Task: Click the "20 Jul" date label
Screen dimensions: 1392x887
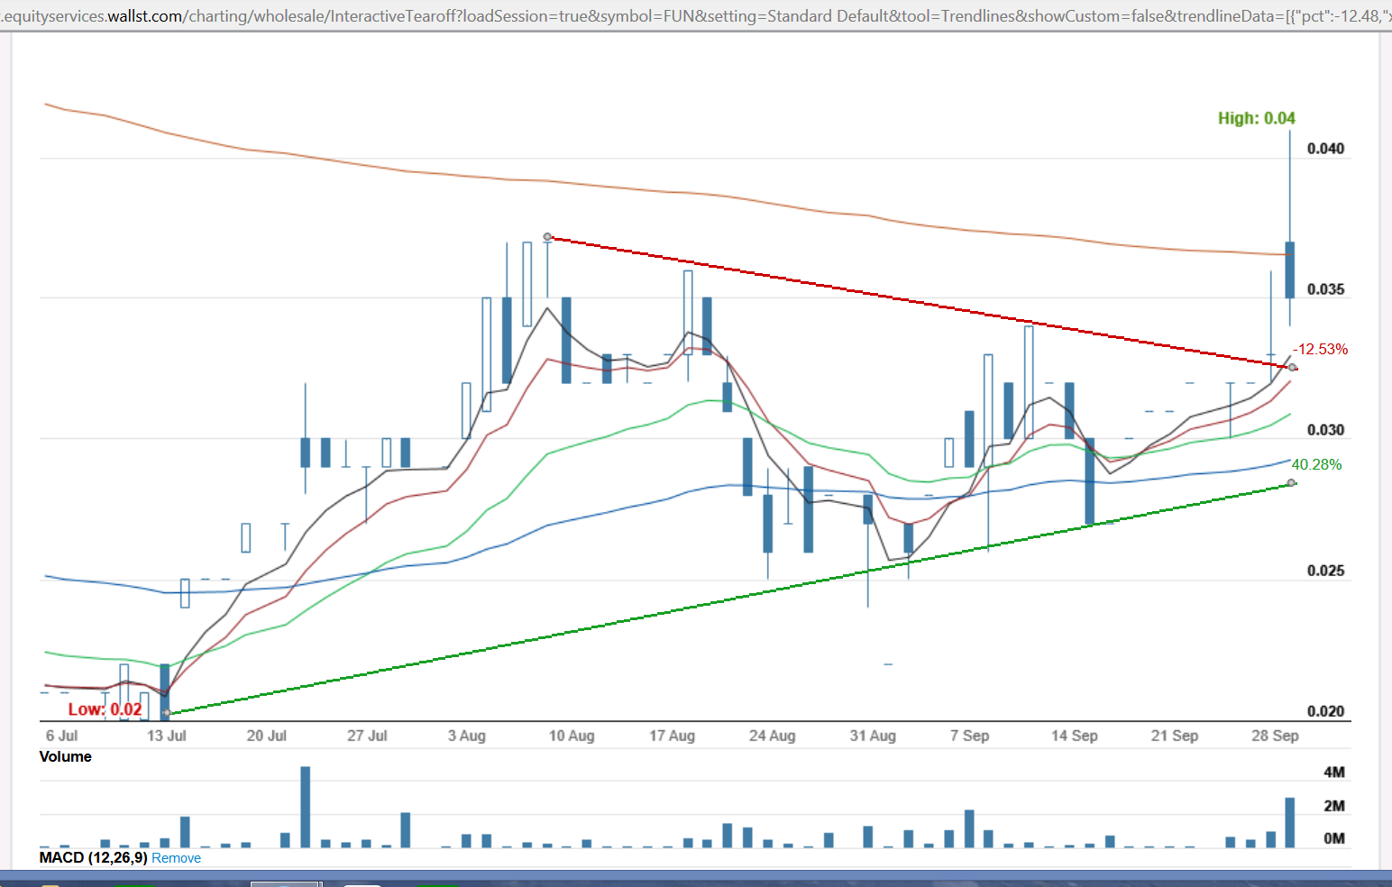Action: [x=267, y=736]
